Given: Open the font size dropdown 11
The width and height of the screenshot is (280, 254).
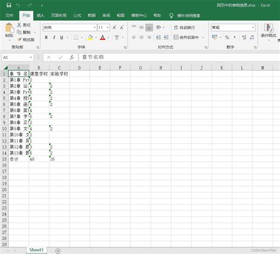Looking at the screenshot, I should pos(108,28).
